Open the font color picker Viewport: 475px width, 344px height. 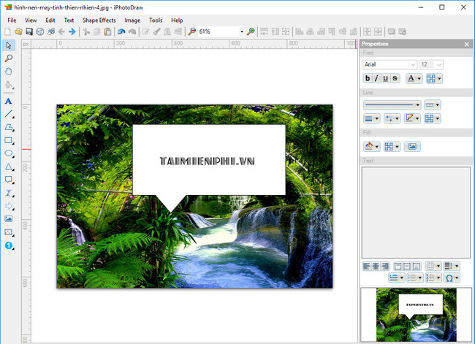coord(414,78)
